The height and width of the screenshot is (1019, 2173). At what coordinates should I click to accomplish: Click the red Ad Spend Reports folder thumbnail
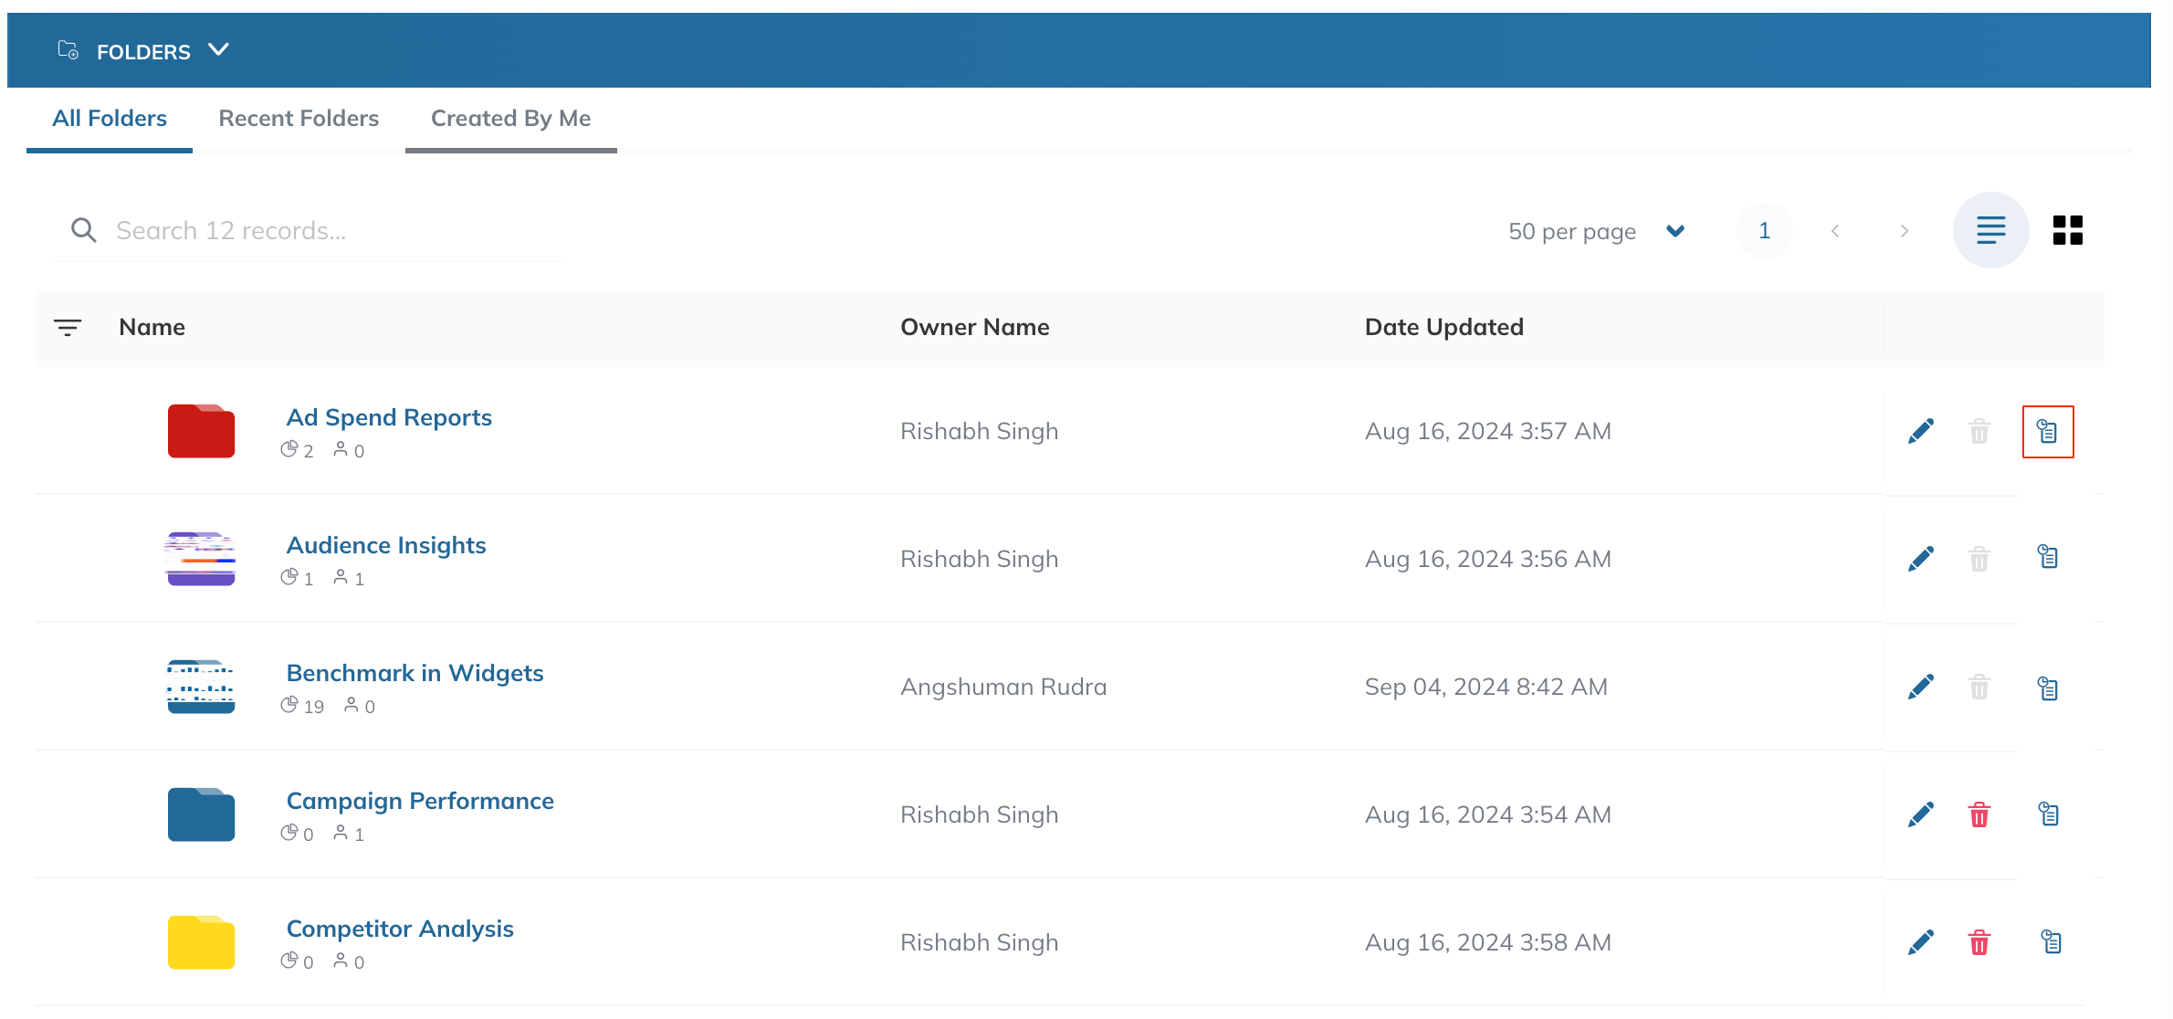(x=201, y=431)
